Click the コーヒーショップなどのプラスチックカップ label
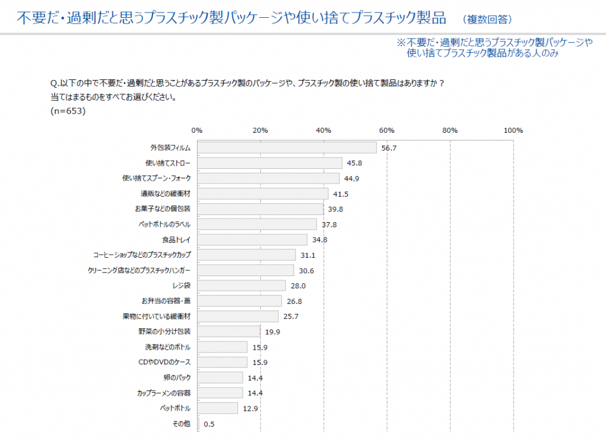The width and height of the screenshot is (606, 445). pyautogui.click(x=142, y=255)
